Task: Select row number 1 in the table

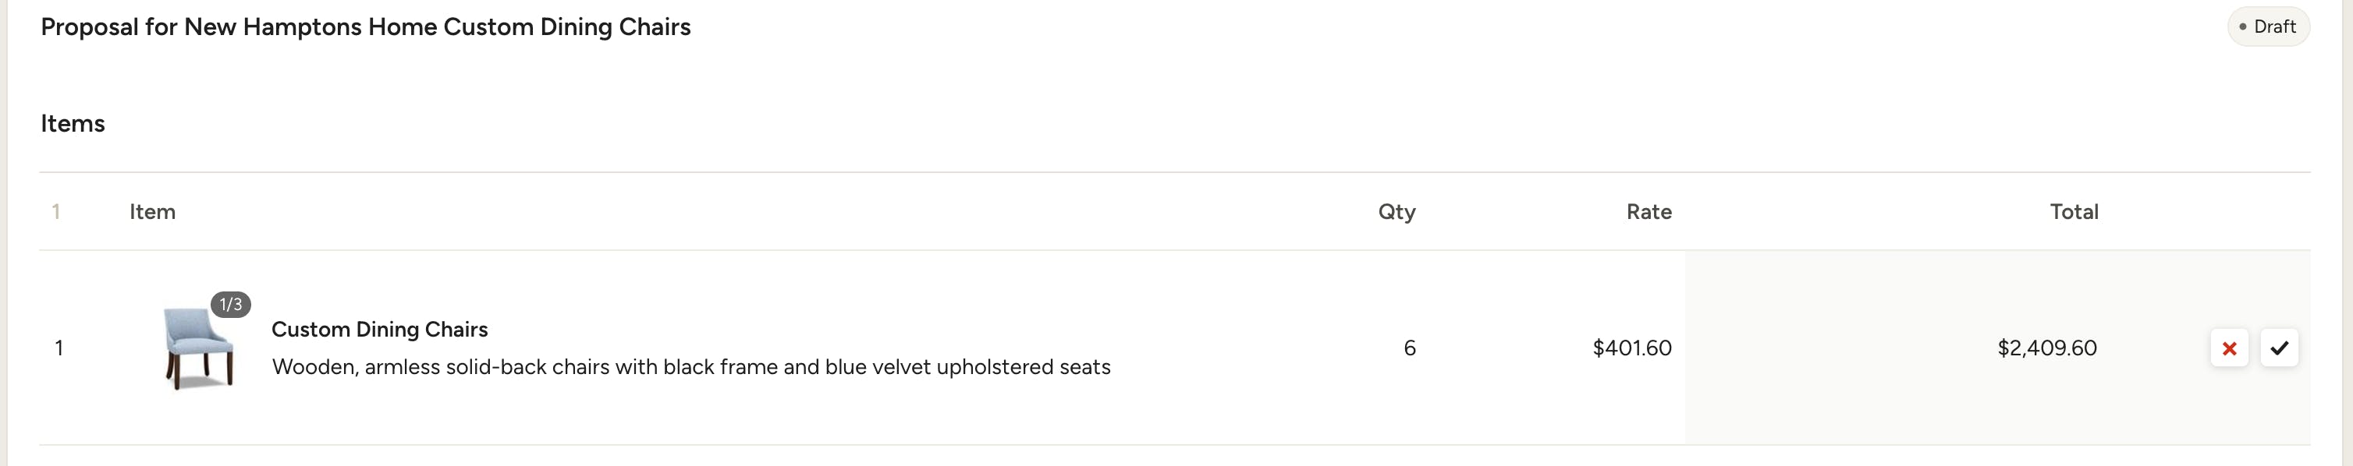Action: pyautogui.click(x=59, y=348)
